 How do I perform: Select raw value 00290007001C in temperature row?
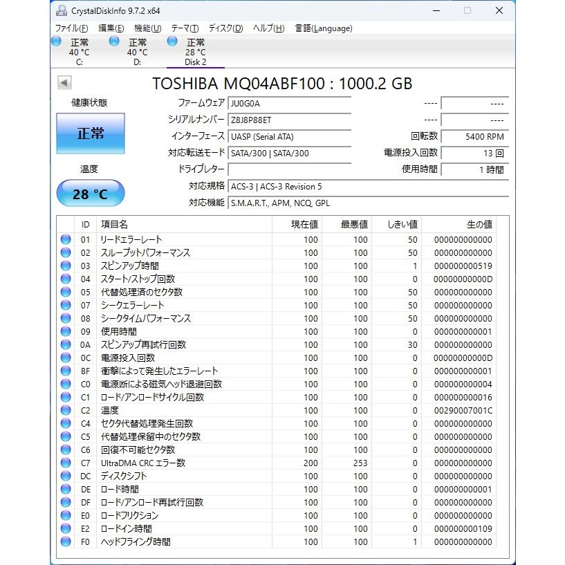coord(463,410)
